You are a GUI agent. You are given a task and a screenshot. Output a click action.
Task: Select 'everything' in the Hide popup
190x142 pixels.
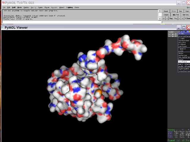click(183, 36)
